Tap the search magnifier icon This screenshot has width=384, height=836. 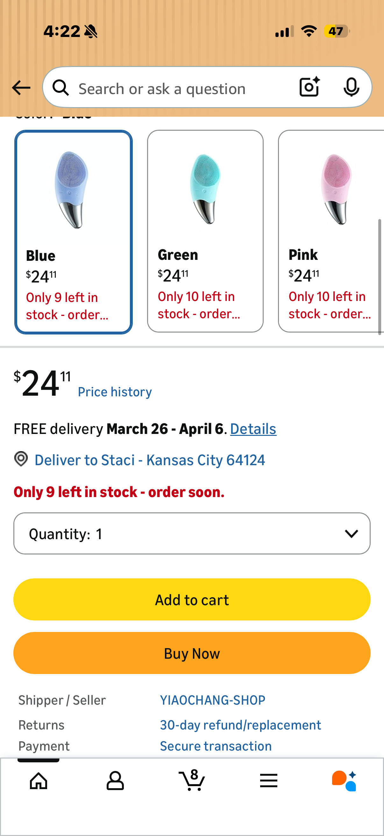click(x=60, y=88)
